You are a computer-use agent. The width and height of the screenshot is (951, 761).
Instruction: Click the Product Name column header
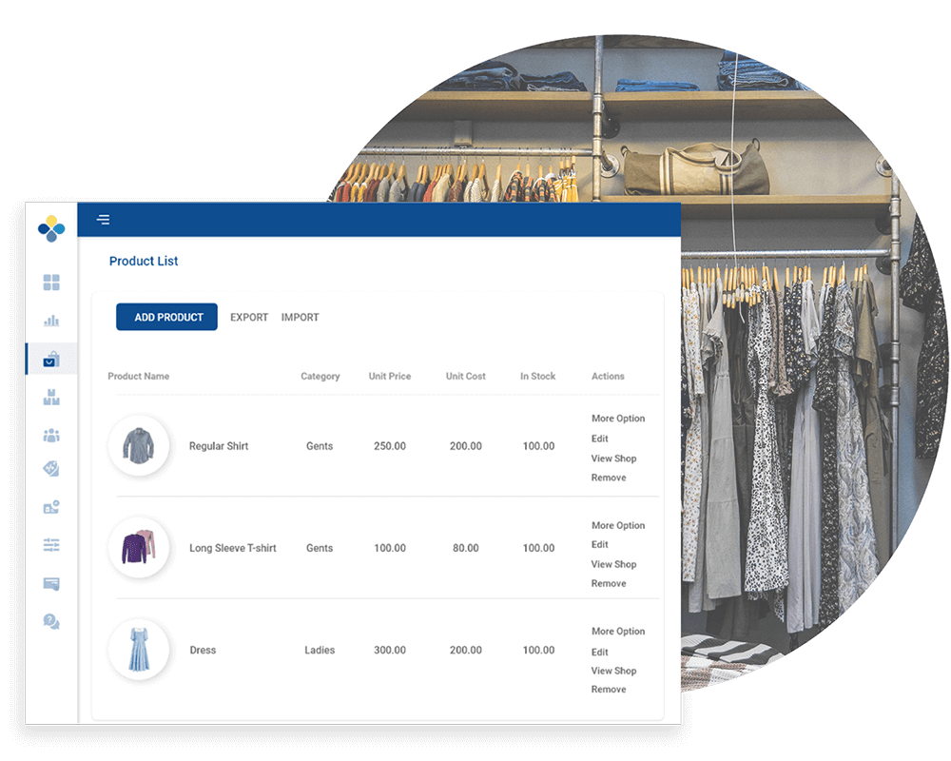(138, 377)
